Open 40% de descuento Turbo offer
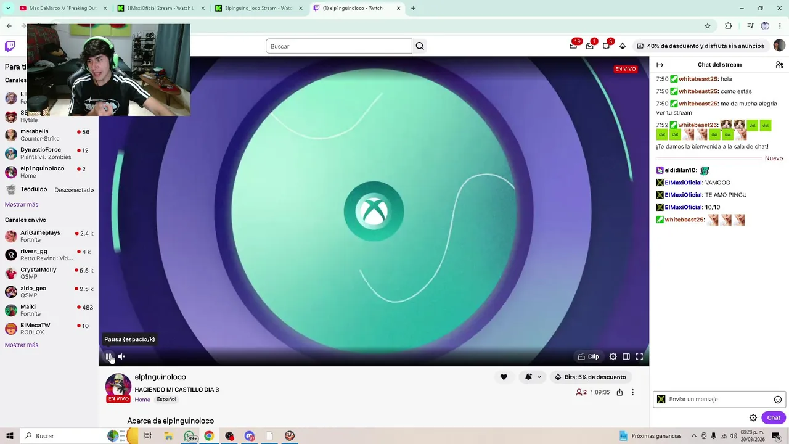Image resolution: width=789 pixels, height=444 pixels. pyautogui.click(x=700, y=46)
